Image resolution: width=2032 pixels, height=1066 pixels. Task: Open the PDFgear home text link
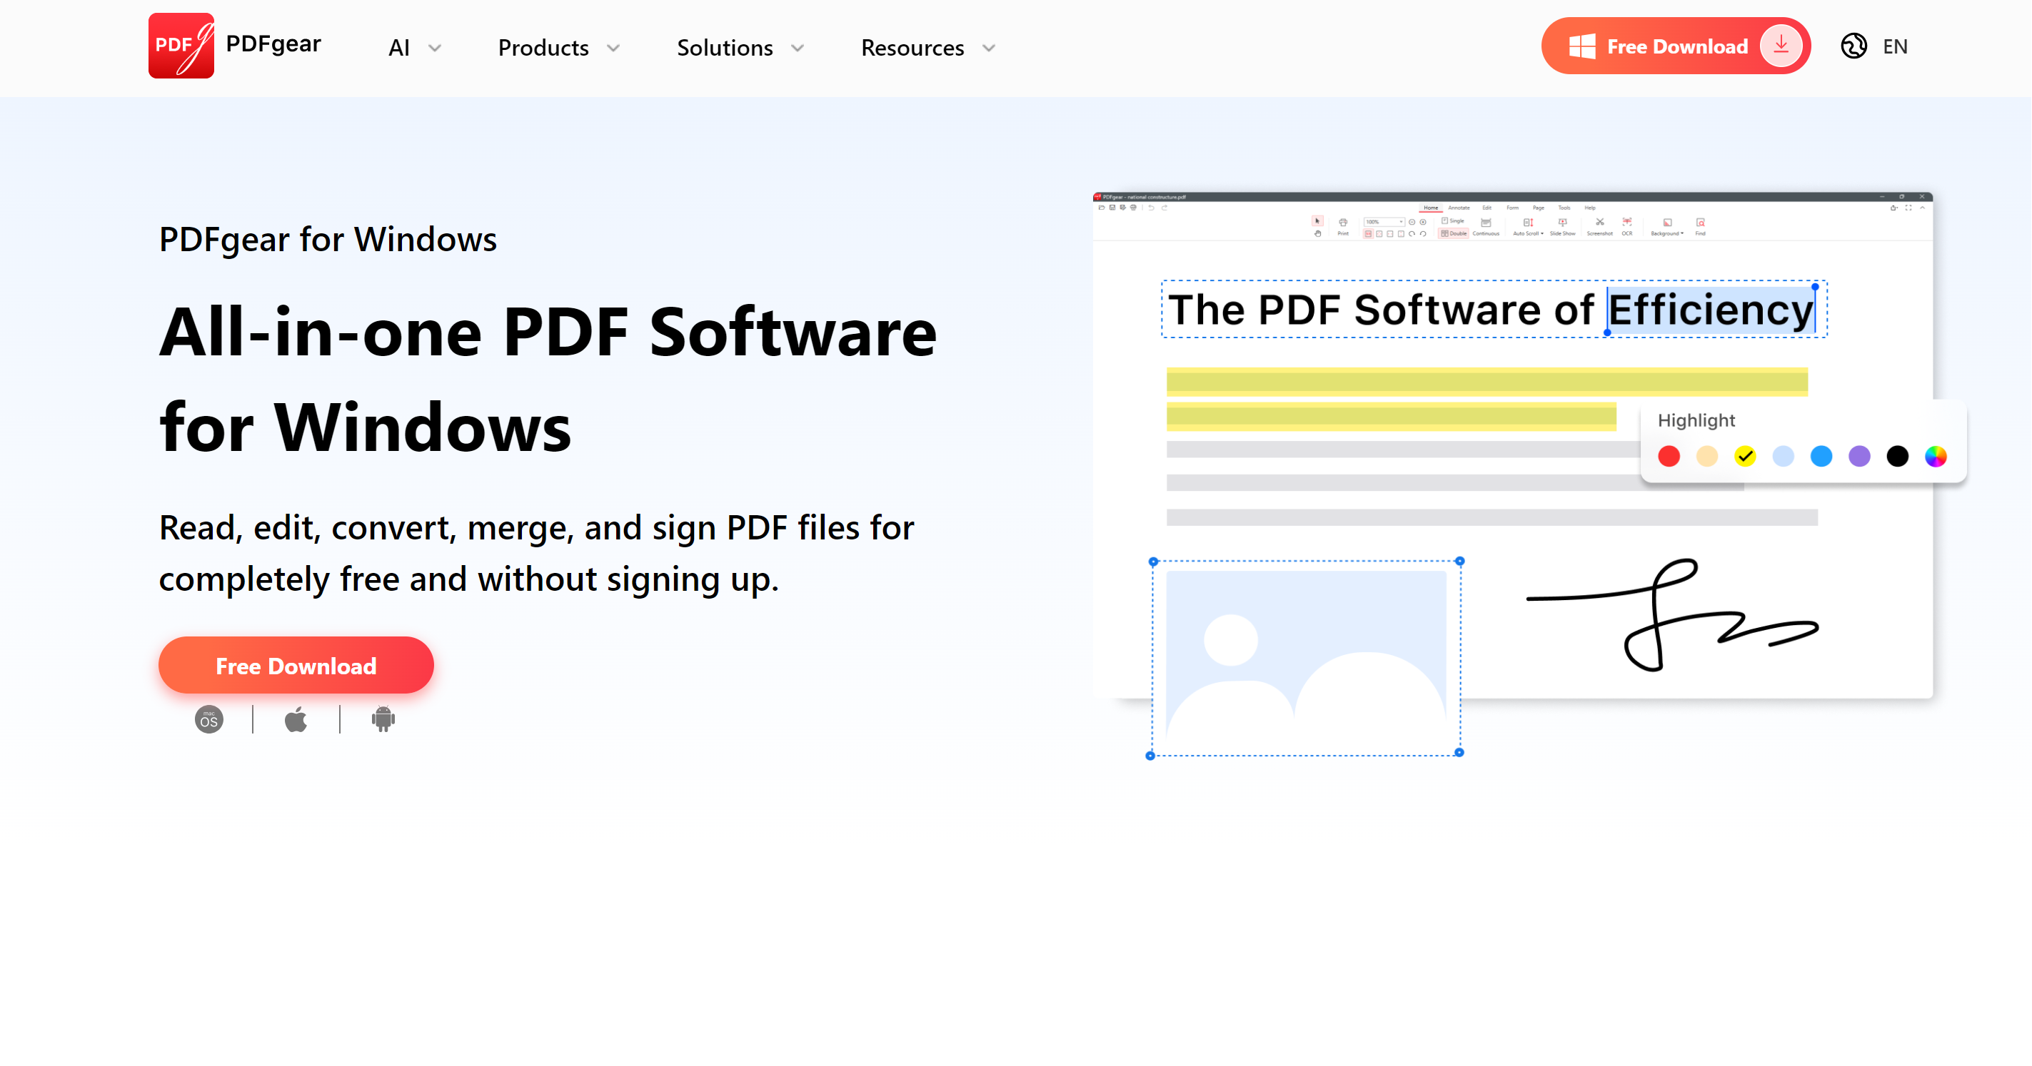(x=273, y=44)
